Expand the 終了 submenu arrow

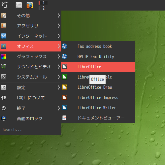tap(59, 108)
